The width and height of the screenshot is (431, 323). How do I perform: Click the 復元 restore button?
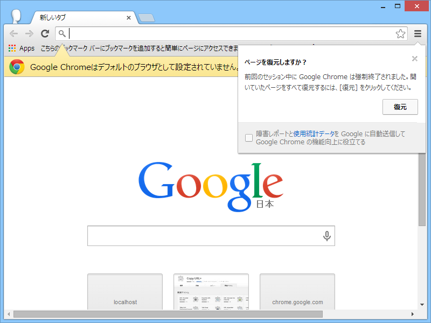400,107
